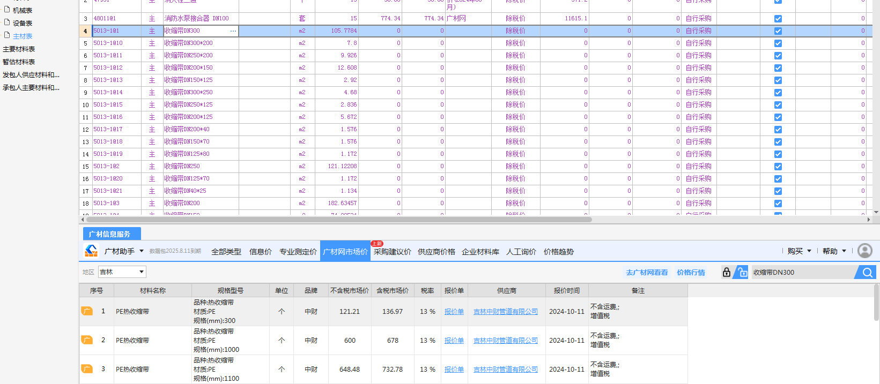
Task: Click the code cell 5013-1@10
Action: tap(116, 43)
